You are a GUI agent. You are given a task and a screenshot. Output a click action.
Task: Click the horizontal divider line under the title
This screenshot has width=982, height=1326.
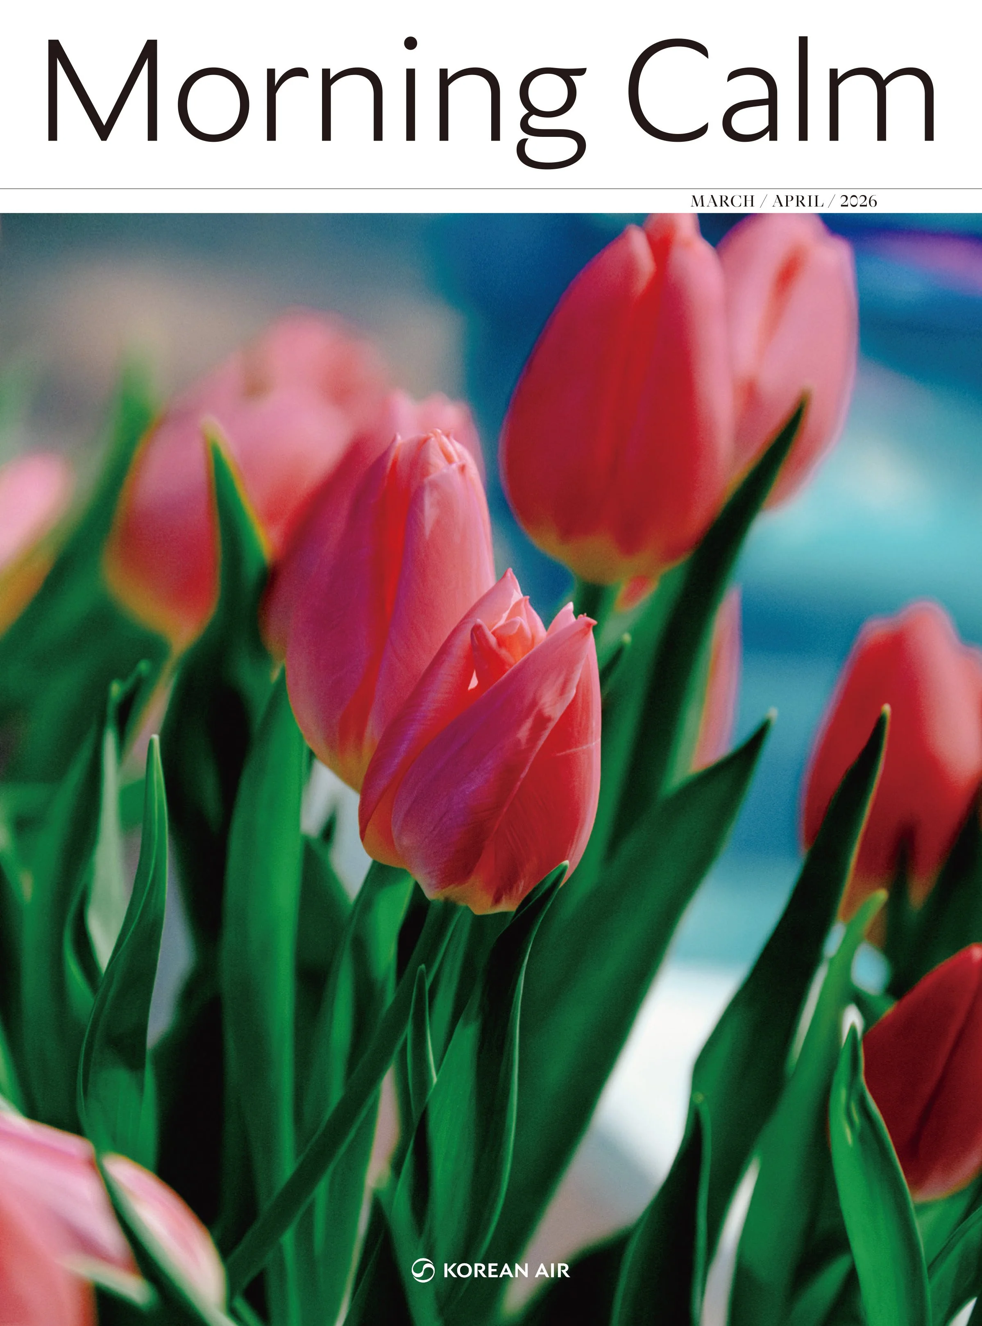(x=491, y=189)
